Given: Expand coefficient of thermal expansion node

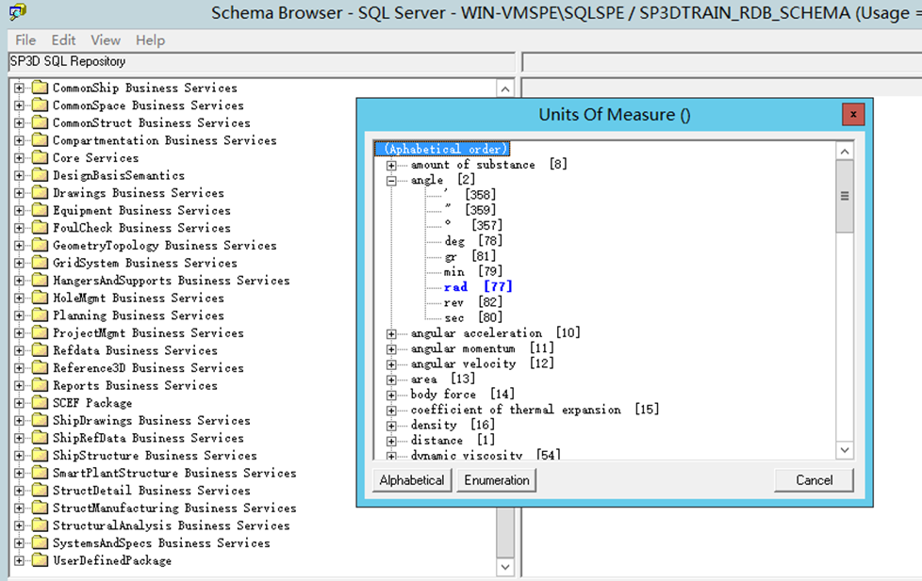Looking at the screenshot, I should click(391, 410).
